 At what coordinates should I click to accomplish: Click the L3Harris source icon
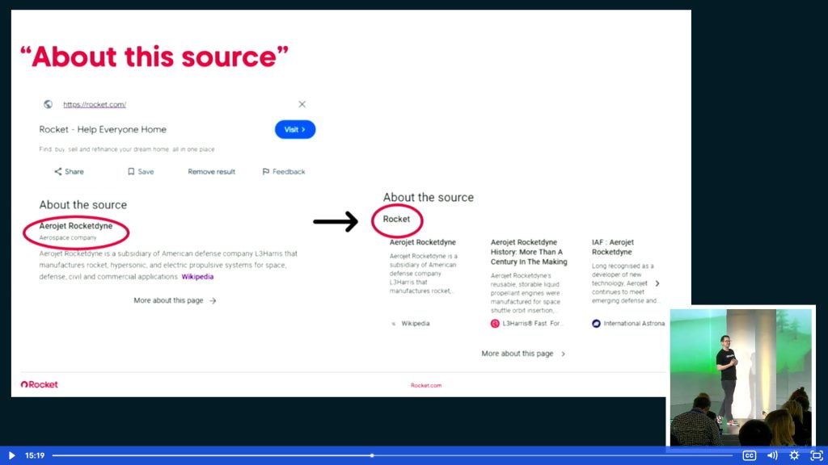click(495, 324)
